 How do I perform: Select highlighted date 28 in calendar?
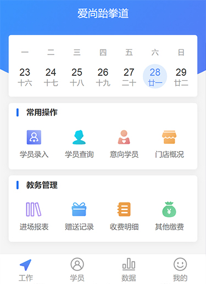155,76
